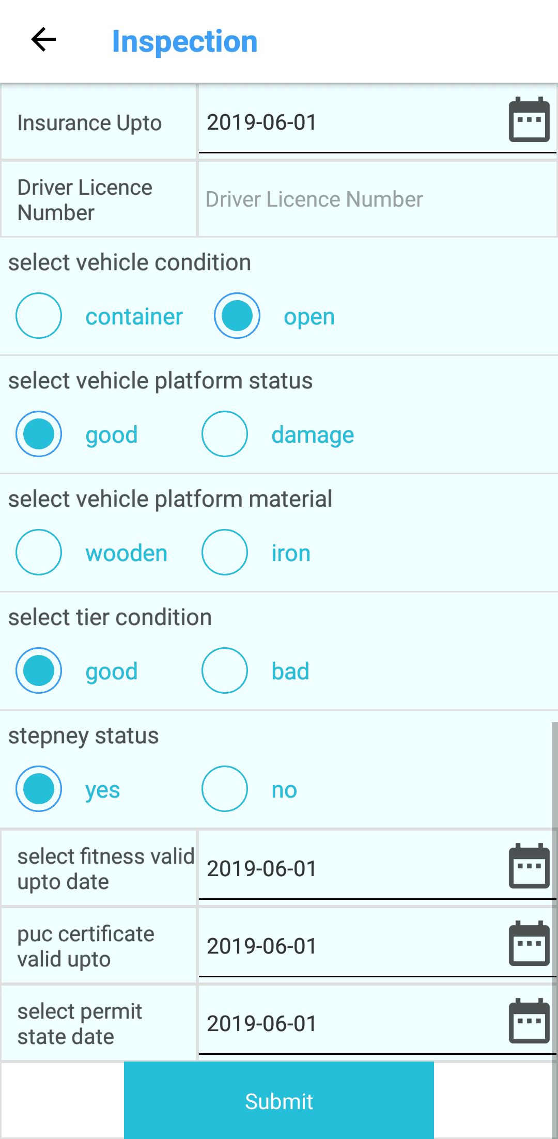558x1139 pixels.
Task: Choose damage platform status
Action: [225, 434]
